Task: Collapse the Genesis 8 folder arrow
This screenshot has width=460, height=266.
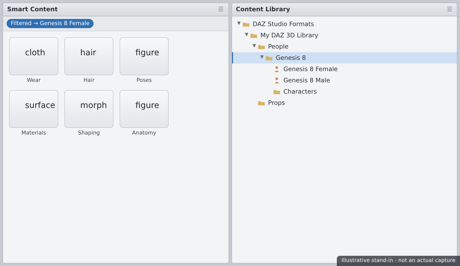Action: coord(262,57)
